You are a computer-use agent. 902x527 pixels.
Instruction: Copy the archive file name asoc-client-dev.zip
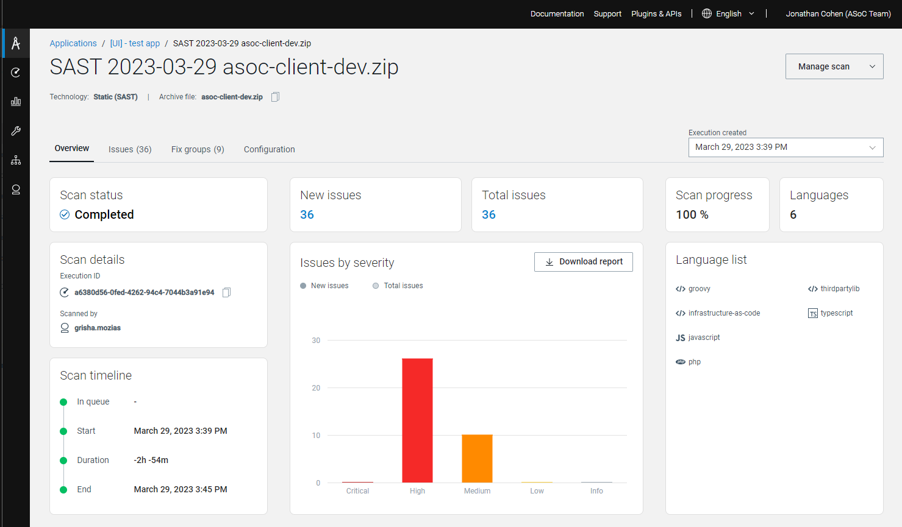click(x=275, y=97)
